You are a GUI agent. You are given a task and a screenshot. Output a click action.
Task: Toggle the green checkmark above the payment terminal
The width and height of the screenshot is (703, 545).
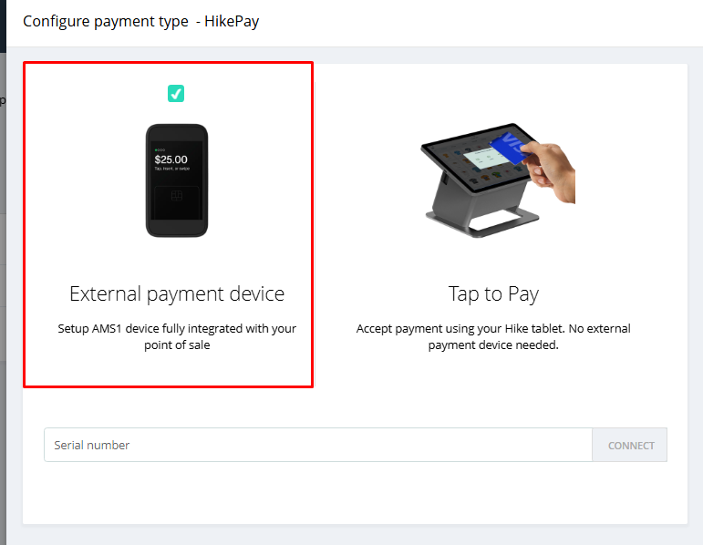pos(176,93)
